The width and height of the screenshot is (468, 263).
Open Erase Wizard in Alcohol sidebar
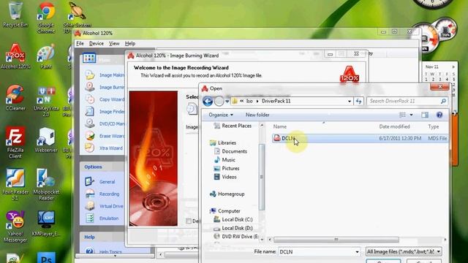pyautogui.click(x=105, y=136)
